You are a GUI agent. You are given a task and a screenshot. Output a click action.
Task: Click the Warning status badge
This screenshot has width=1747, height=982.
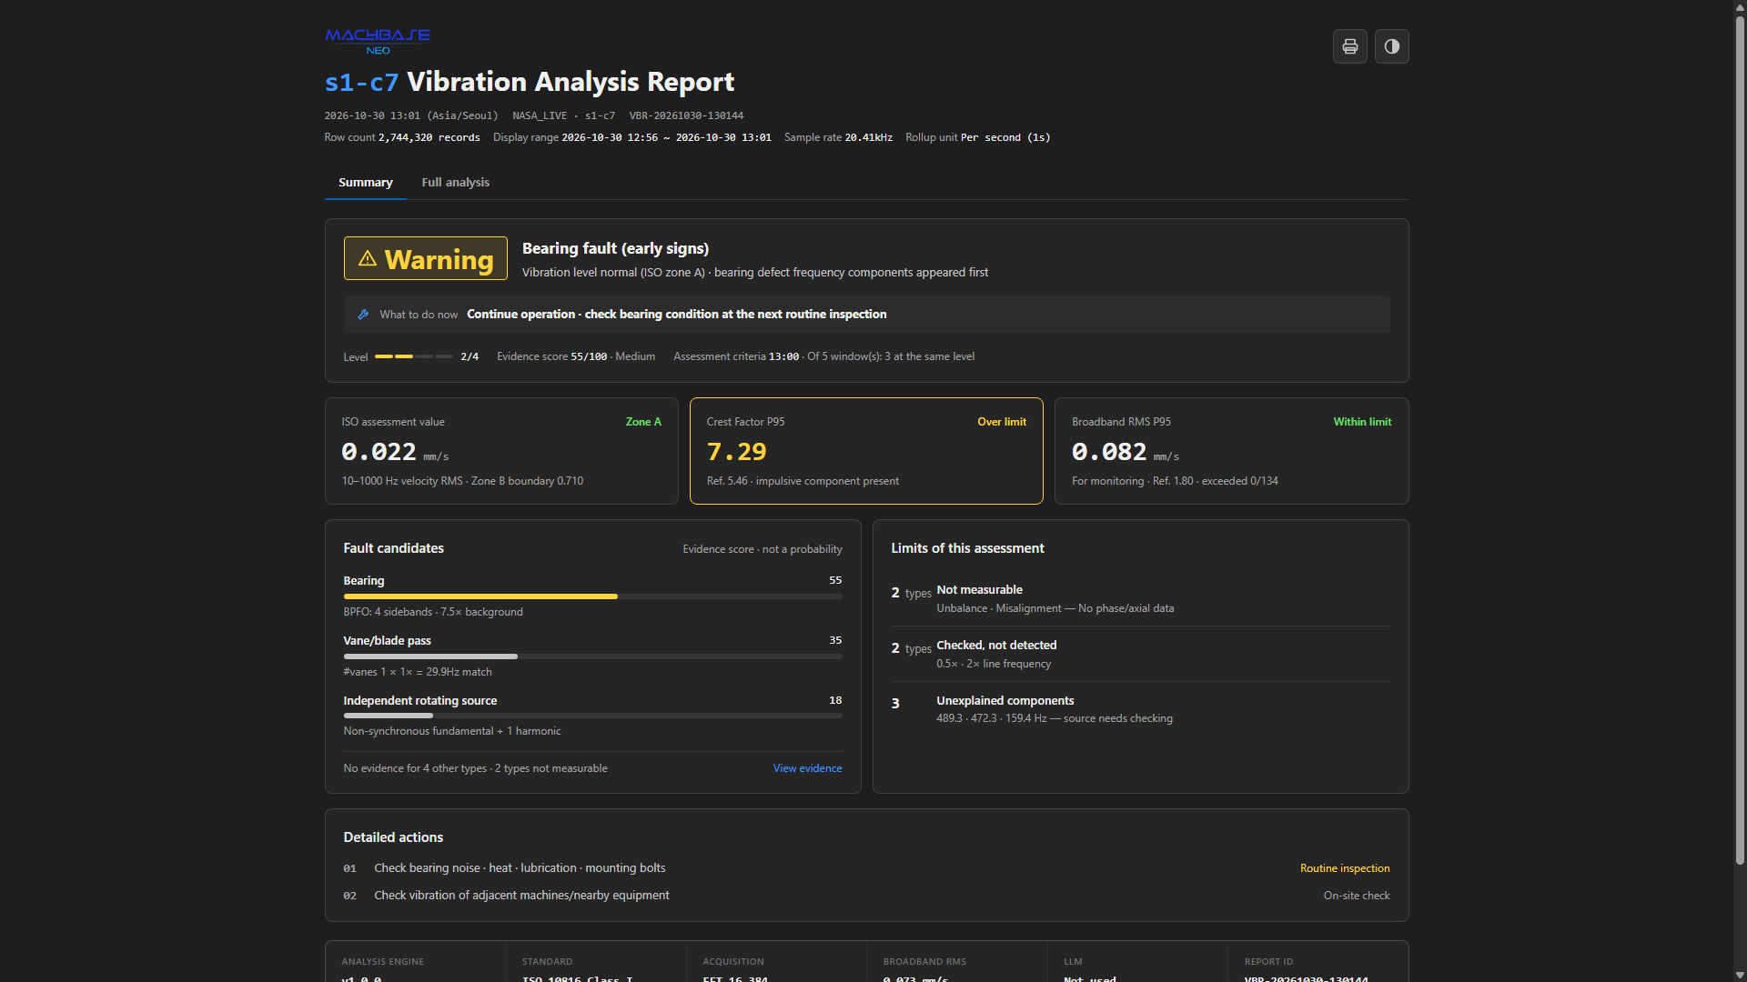(x=426, y=259)
